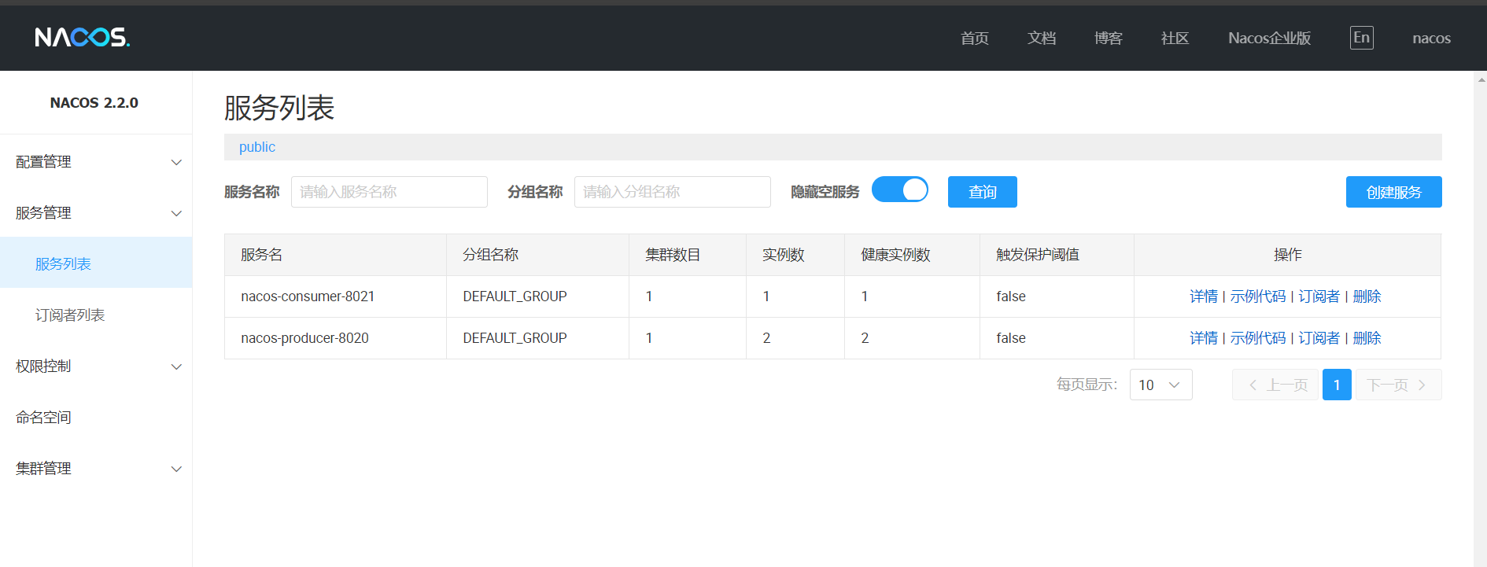The width and height of the screenshot is (1487, 567).
Task: Expand the 集群管理 menu chevron
Action: pos(176,469)
